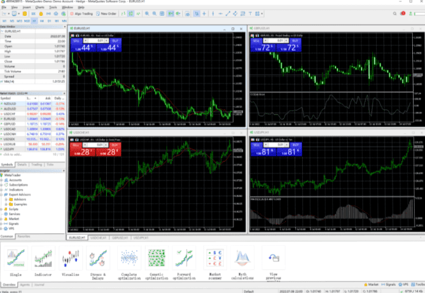Screen dimensions: 425x293
Task: Click the VPS cloud icon in the top toolbar
Action: click(56, 13)
